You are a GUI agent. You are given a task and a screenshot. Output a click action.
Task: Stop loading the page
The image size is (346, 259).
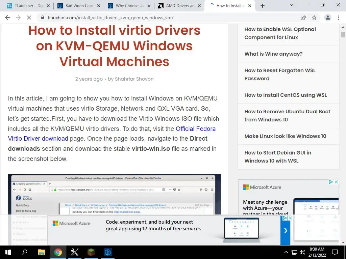pos(29,18)
